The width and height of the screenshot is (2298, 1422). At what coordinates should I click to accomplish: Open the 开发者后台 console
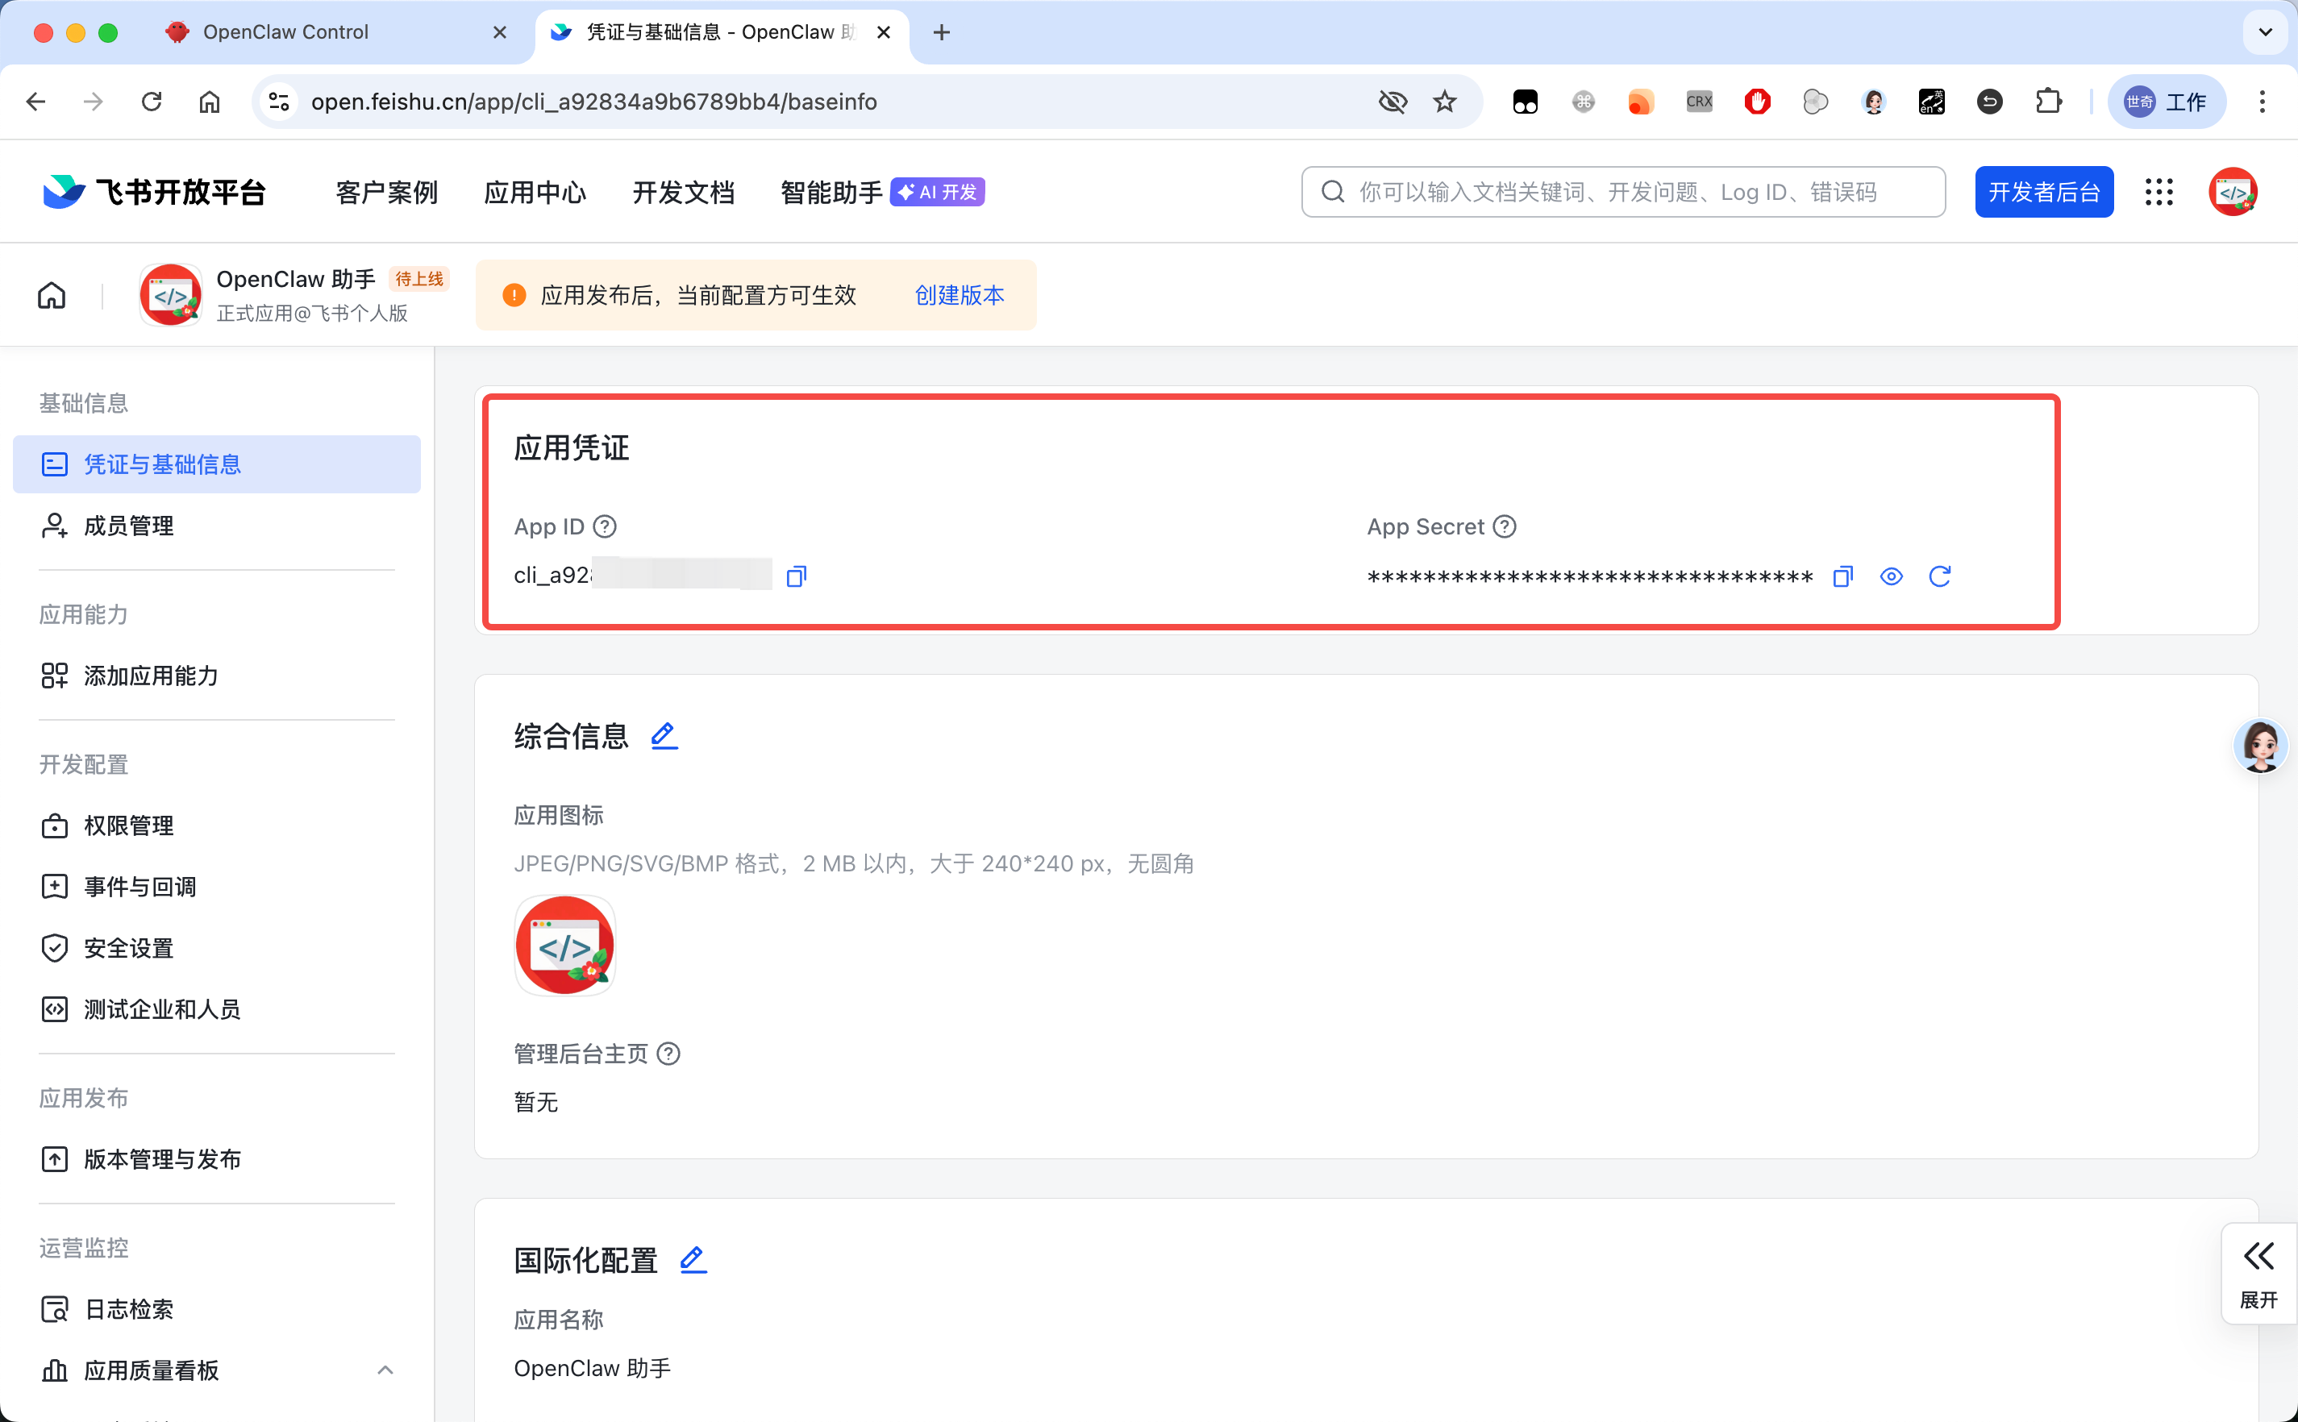pos(2043,191)
